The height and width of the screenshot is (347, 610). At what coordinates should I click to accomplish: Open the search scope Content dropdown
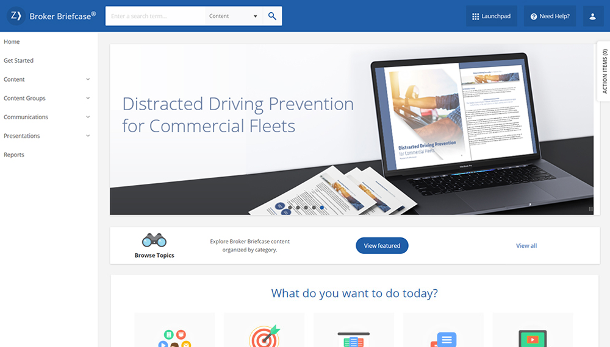pyautogui.click(x=234, y=16)
